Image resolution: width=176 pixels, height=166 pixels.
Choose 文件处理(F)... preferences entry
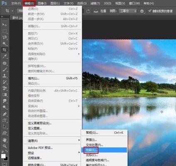click(104, 145)
